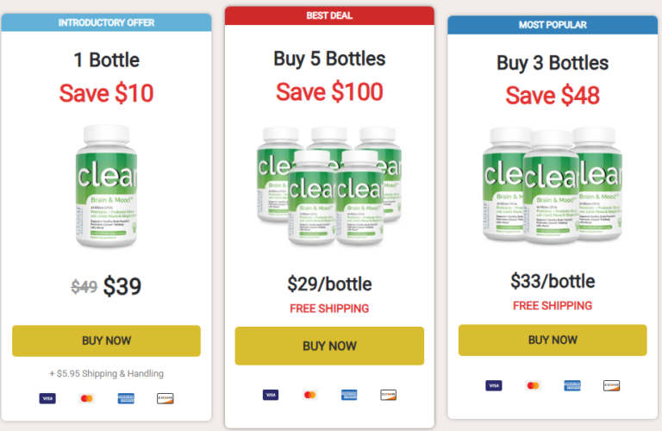Click the Most Popular blue banner
Screen dimensions: 662x431
pyautogui.click(x=553, y=25)
